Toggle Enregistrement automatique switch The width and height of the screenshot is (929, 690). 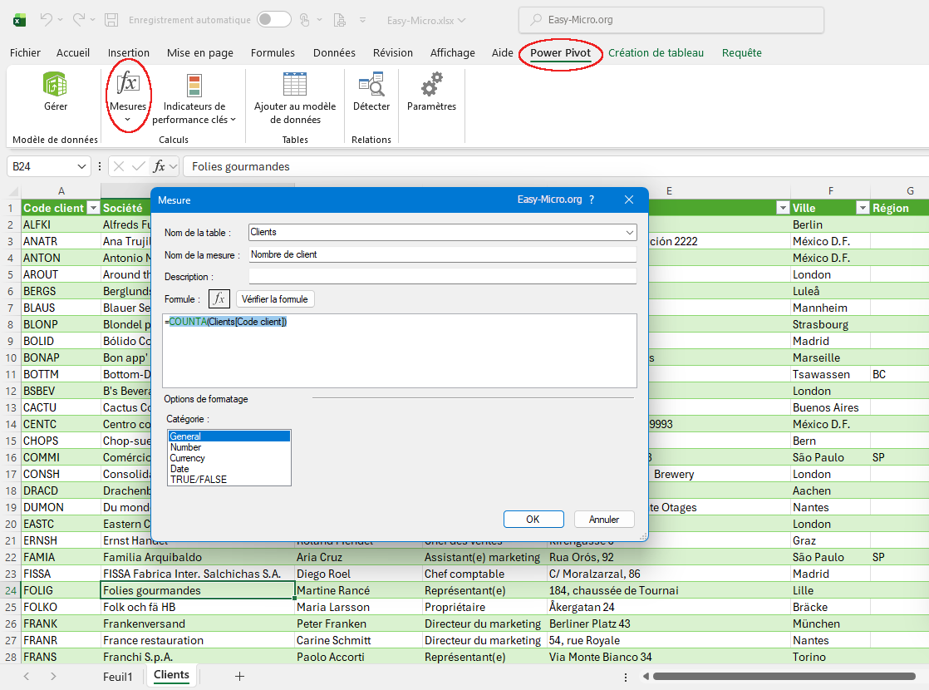click(273, 19)
